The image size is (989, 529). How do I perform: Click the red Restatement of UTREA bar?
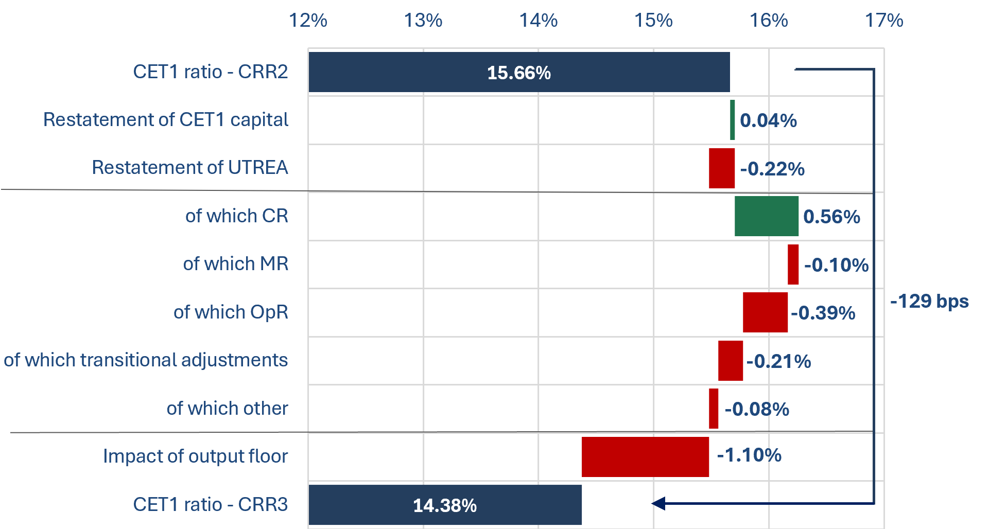point(721,168)
